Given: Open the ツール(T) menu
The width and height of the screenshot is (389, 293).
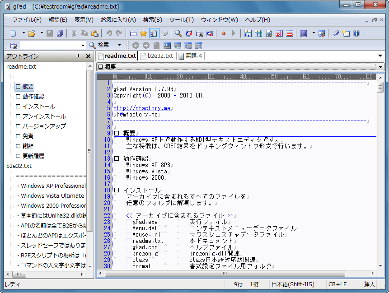Looking at the screenshot, I should 181,20.
